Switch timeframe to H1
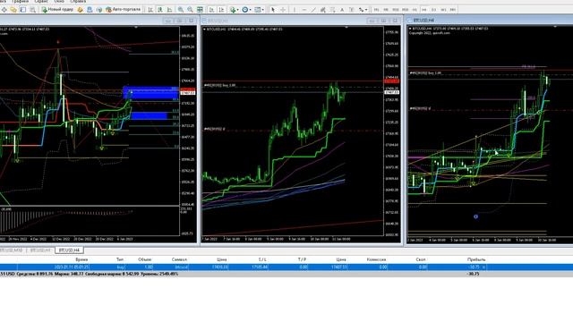The width and height of the screenshot is (573, 322). (x=415, y=10)
